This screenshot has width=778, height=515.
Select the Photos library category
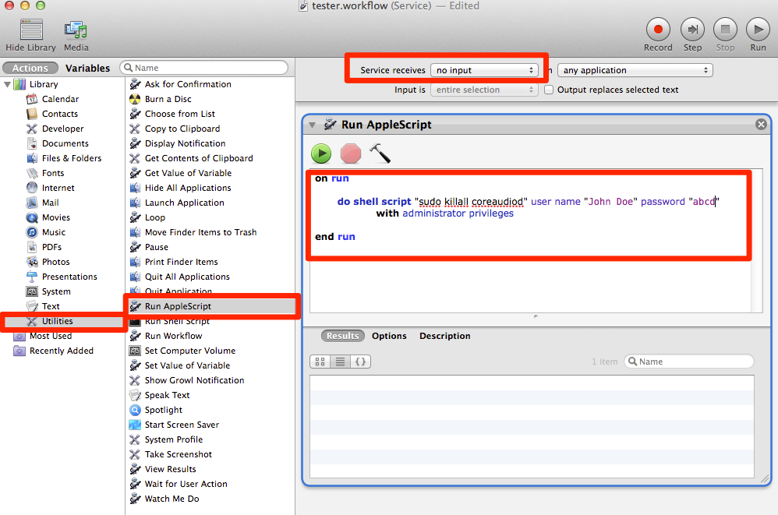click(x=55, y=262)
